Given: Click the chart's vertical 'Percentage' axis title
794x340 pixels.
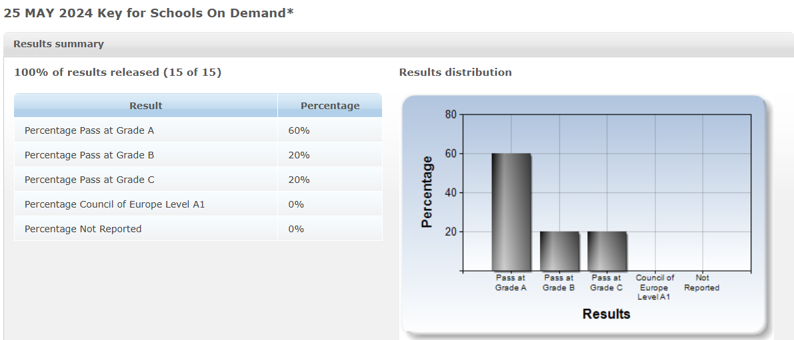Looking at the screenshot, I should [427, 192].
